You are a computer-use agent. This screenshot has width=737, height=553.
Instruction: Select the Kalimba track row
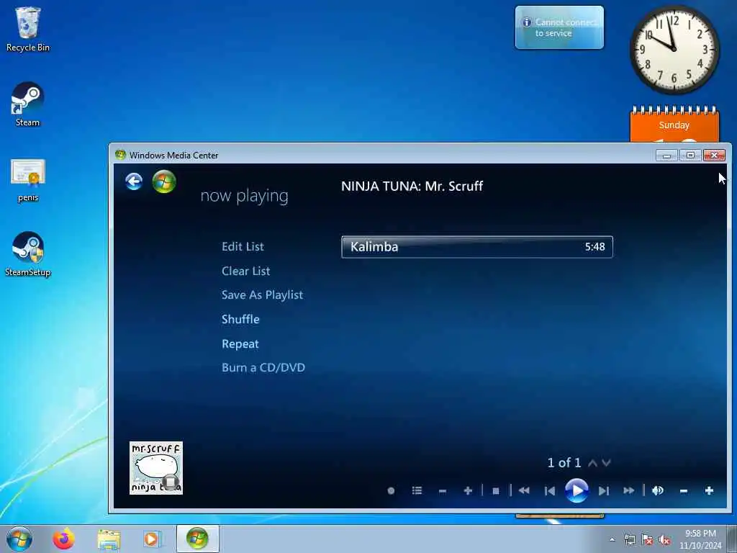tap(477, 247)
